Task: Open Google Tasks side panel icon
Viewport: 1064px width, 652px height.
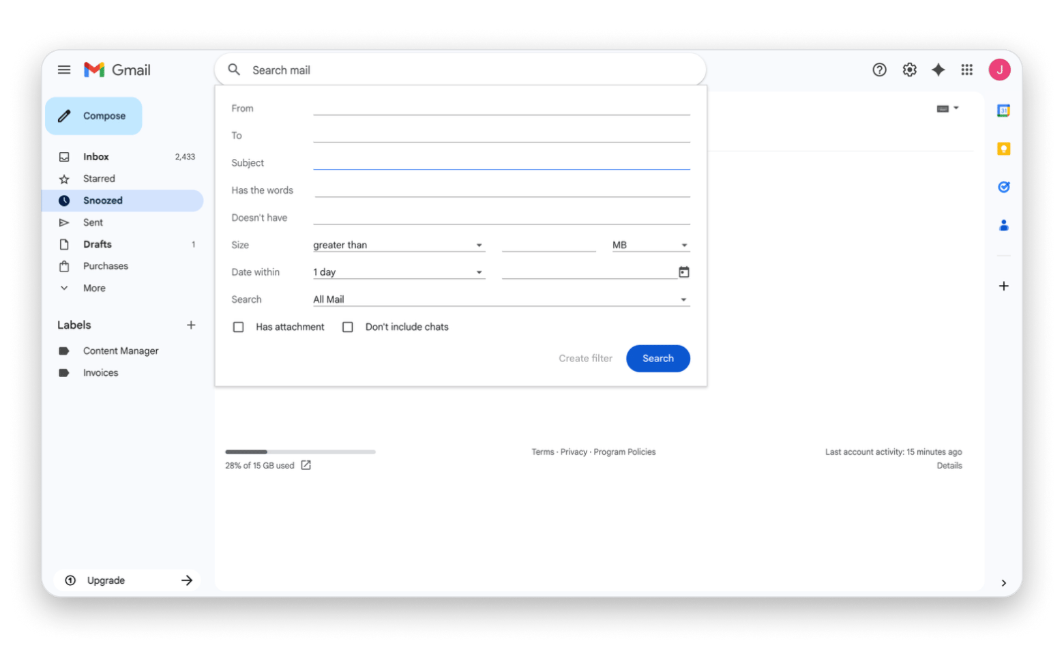Action: tap(1003, 187)
